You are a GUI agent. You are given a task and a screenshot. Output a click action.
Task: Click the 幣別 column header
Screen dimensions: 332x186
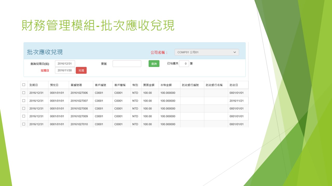click(136, 85)
